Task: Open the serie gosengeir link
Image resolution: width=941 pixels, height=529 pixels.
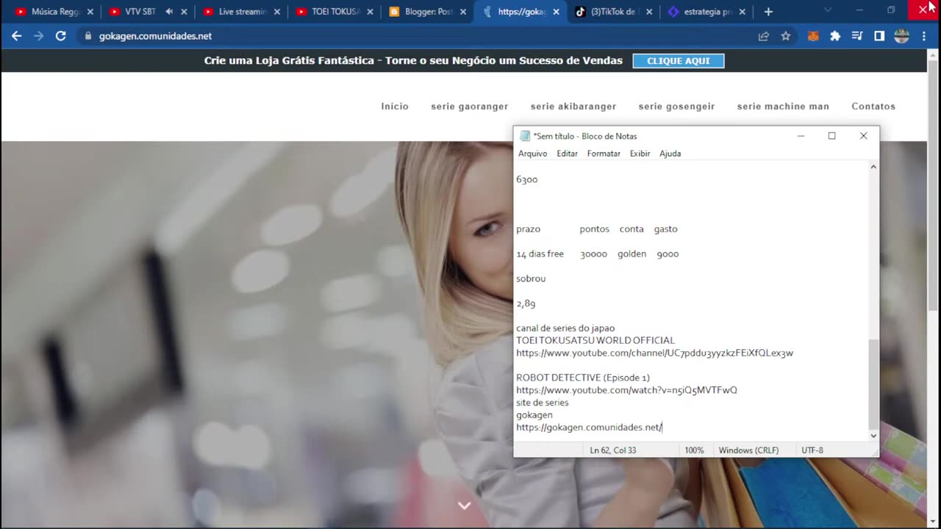Action: pos(676,107)
